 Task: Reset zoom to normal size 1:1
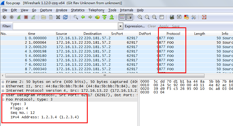[x=154, y=17]
